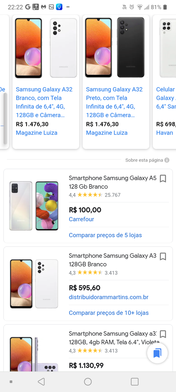
Task: Open Comparar preços de 5 lojas
Action: tap(105, 235)
